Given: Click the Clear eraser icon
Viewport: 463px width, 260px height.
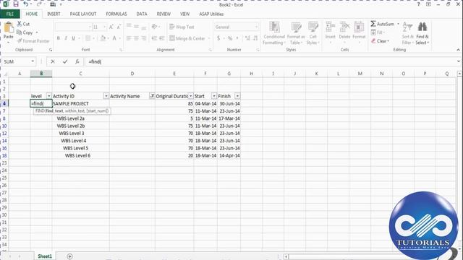Looking at the screenshot, I should click(373, 41).
